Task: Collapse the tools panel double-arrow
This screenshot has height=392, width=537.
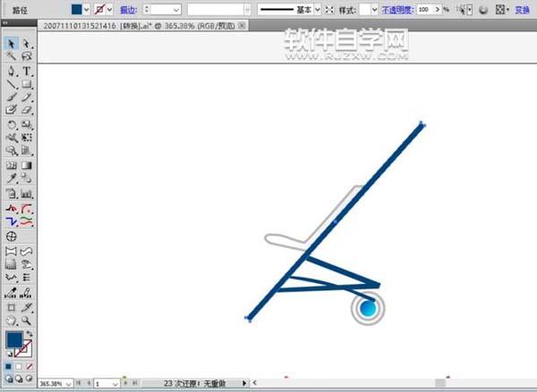Action: [x=4, y=23]
